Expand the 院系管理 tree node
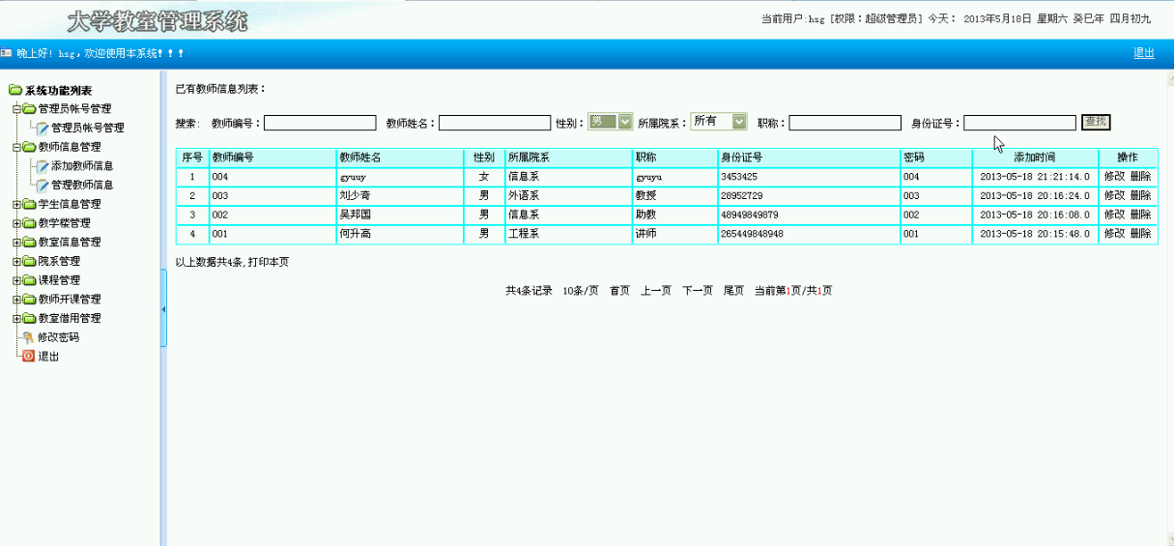This screenshot has height=546, width=1174. click(x=16, y=261)
